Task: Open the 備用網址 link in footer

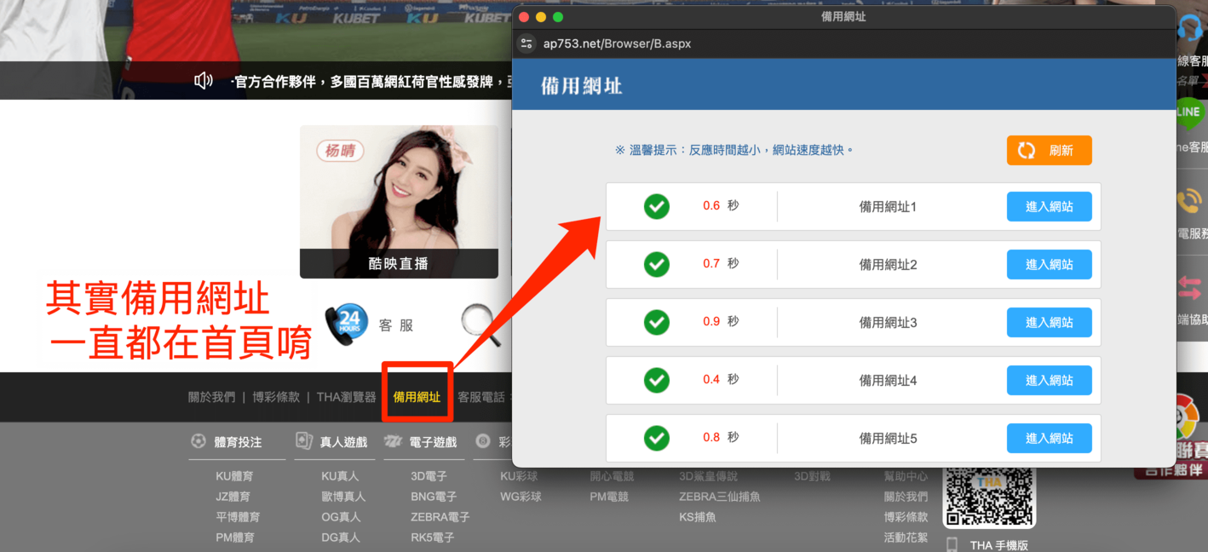Action: coord(417,397)
